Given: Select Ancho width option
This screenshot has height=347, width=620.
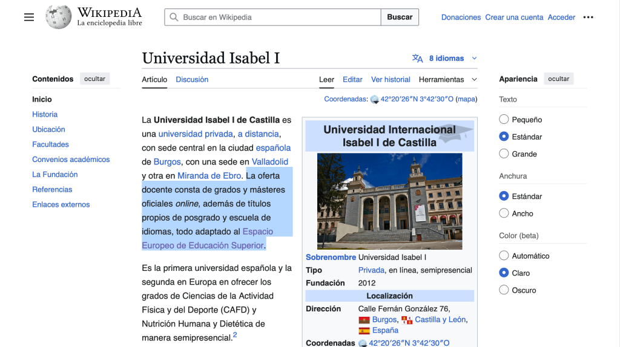Looking at the screenshot, I should [504, 213].
